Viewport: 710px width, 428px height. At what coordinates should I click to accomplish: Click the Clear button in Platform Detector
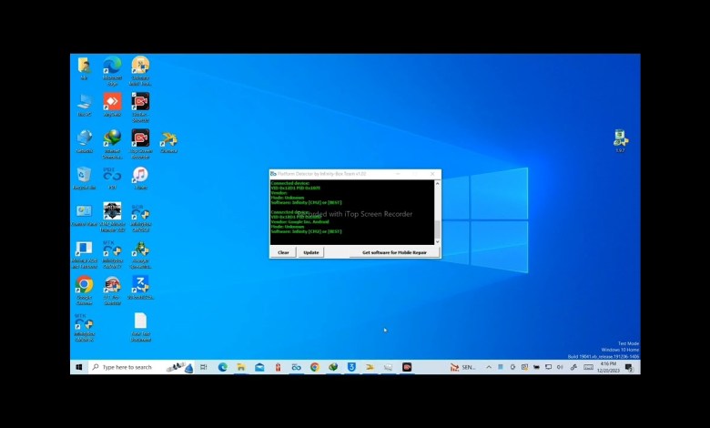283,252
